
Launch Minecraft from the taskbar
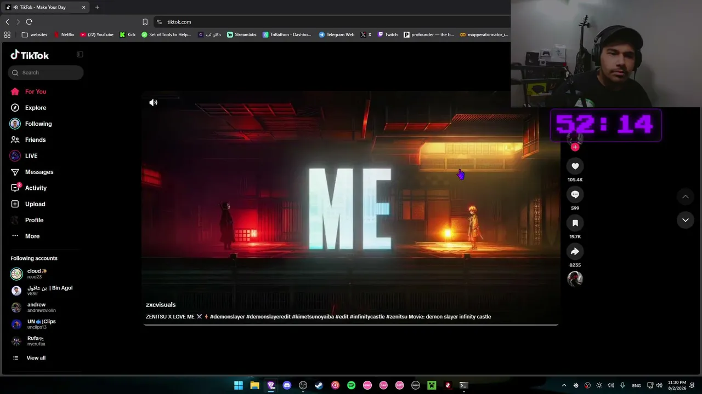click(x=432, y=385)
